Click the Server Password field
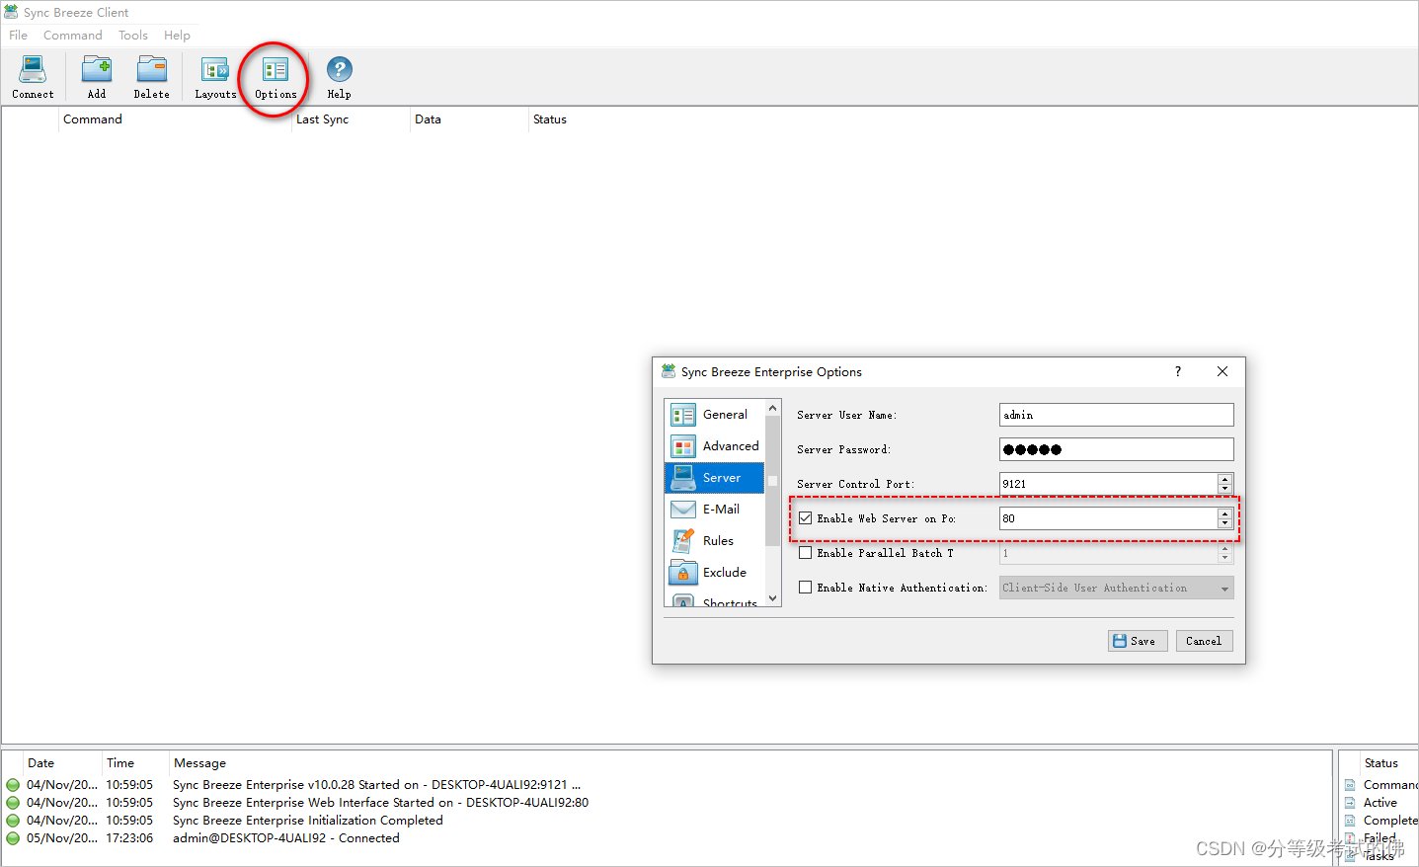The width and height of the screenshot is (1419, 867). tap(1117, 449)
